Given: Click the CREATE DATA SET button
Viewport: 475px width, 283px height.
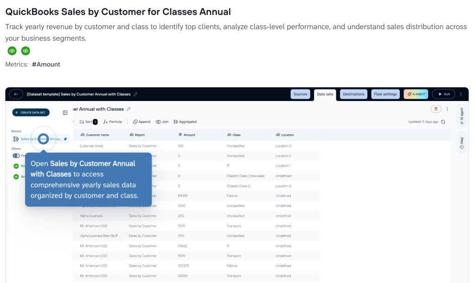Looking at the screenshot, I should 31,113.
